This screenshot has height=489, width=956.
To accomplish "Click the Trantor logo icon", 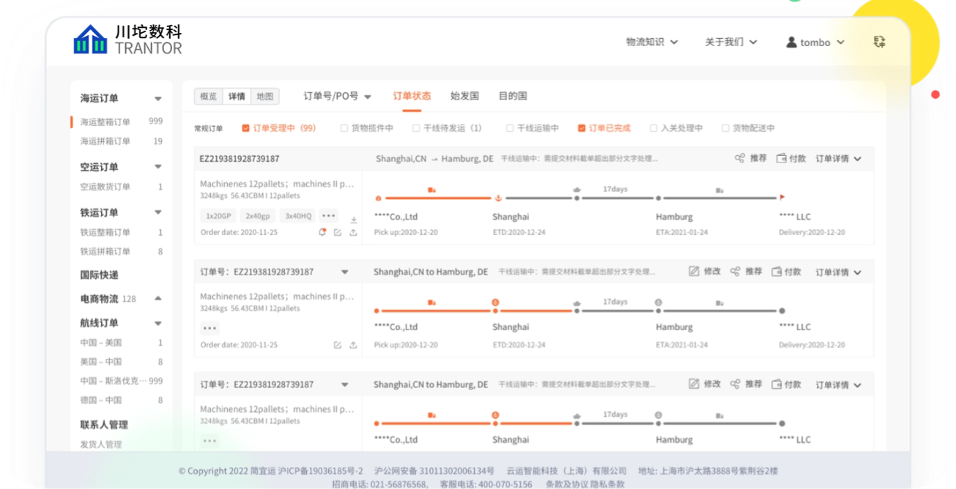I will [x=91, y=40].
